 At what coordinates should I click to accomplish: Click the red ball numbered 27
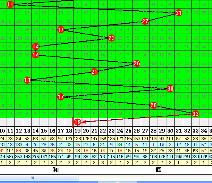point(145,21)
